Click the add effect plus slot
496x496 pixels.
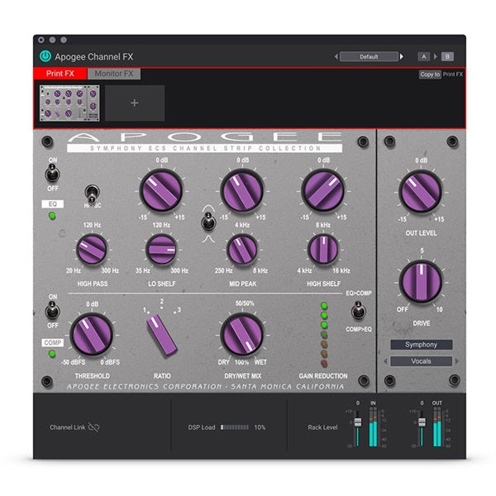134,103
